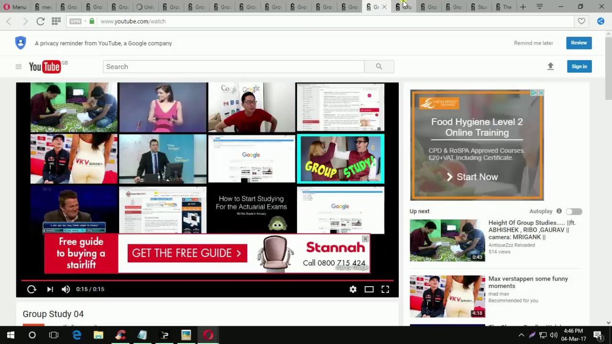This screenshot has height=344, width=612.
Task: Click the red video progress bar
Action: [x=207, y=280]
